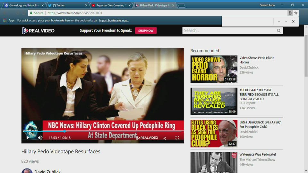Mute the video with speaker icon

pyautogui.click(x=40, y=138)
